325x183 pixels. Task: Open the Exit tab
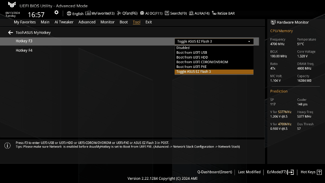pos(149,22)
